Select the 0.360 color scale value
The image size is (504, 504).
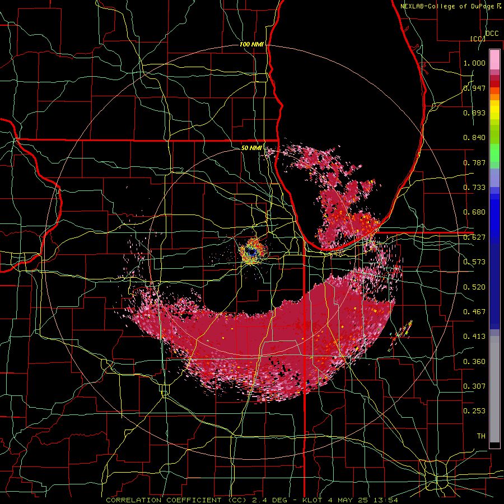tap(474, 362)
